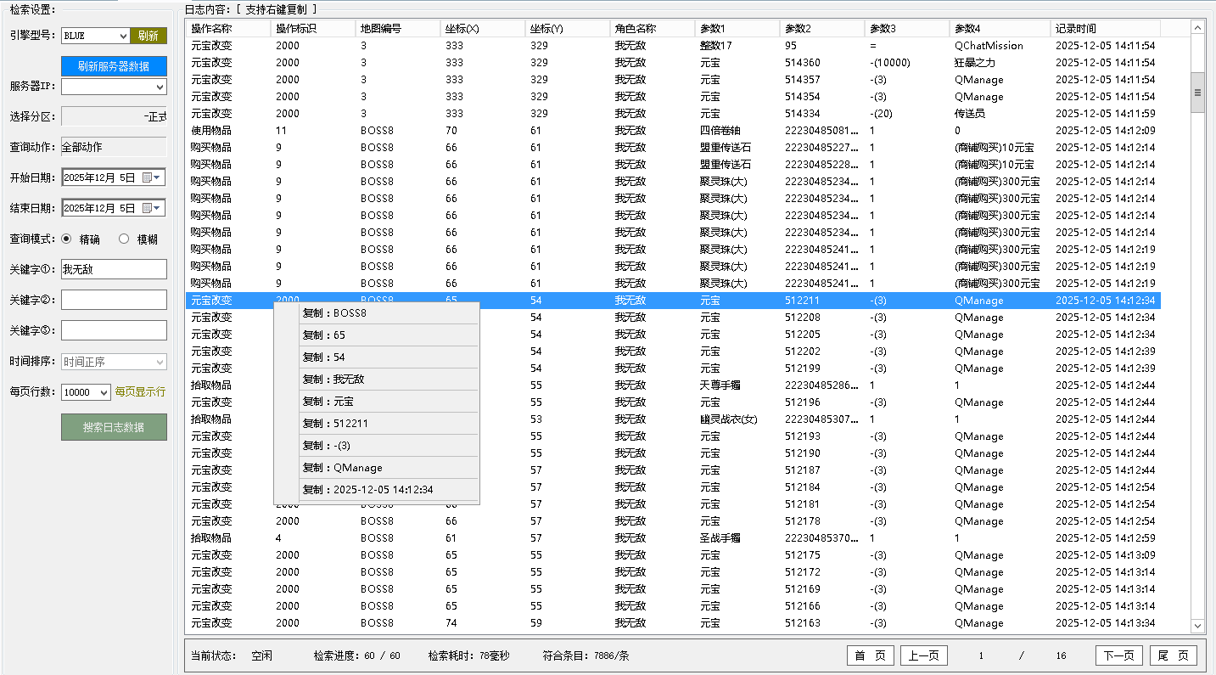The width and height of the screenshot is (1216, 675).
Task: Click the 搜索日志数据 button
Action: [x=114, y=427]
